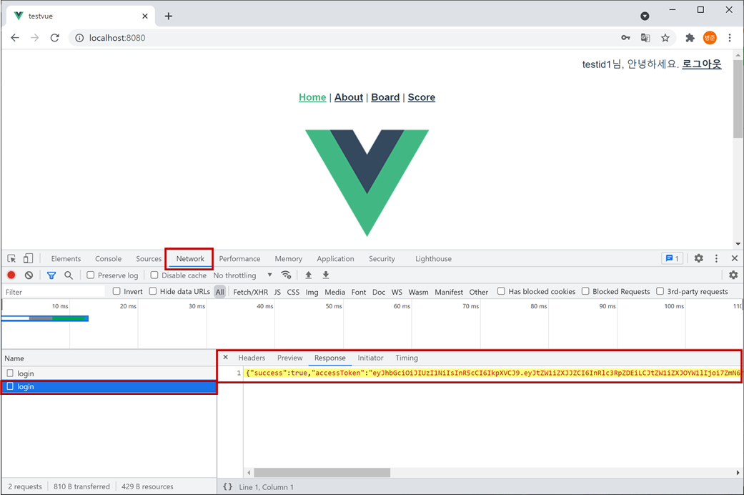Image resolution: width=744 pixels, height=495 pixels.
Task: Click the 로그아웃 logout link
Action: (702, 64)
